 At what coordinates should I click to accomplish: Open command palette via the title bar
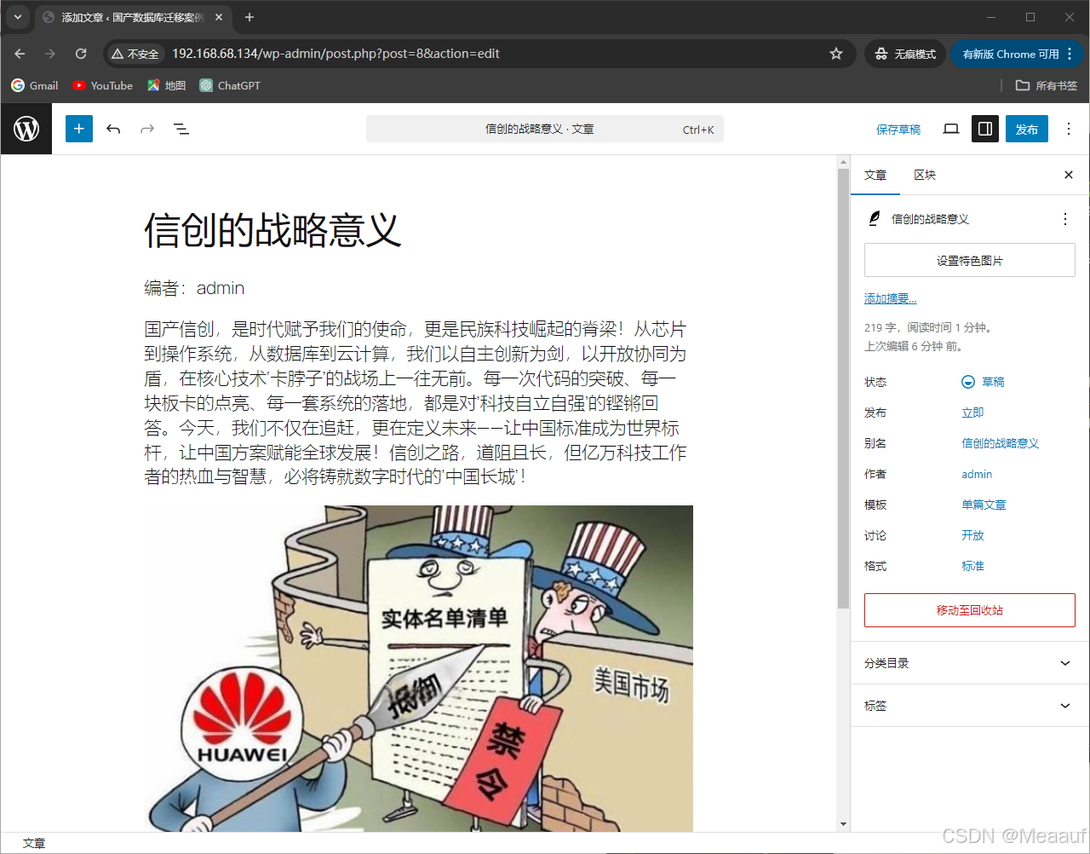coord(545,129)
